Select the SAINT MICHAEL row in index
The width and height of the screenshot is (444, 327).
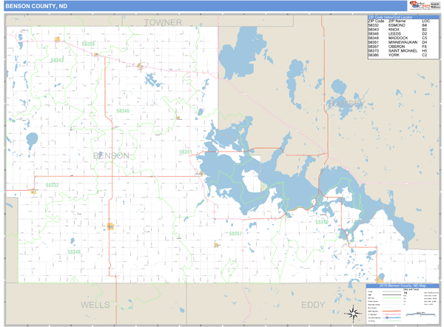click(398, 50)
